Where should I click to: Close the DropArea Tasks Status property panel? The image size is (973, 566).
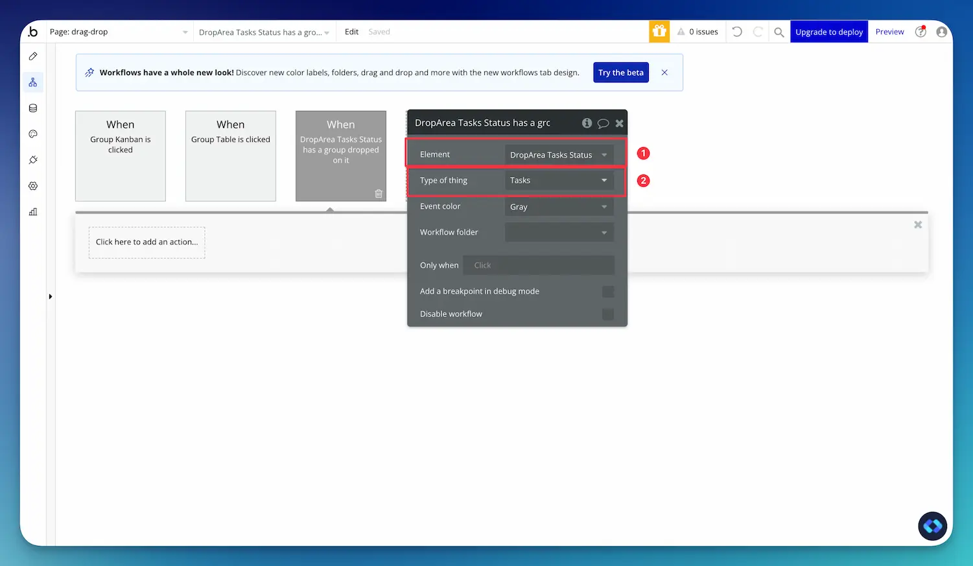pos(619,123)
